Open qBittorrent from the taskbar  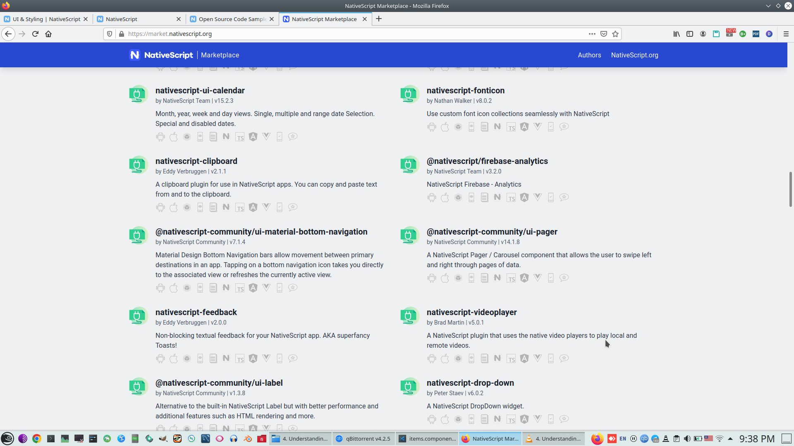tap(364, 439)
